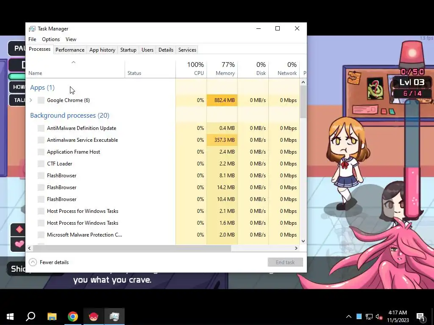
Task: Open the Windows Start menu
Action: (10, 317)
